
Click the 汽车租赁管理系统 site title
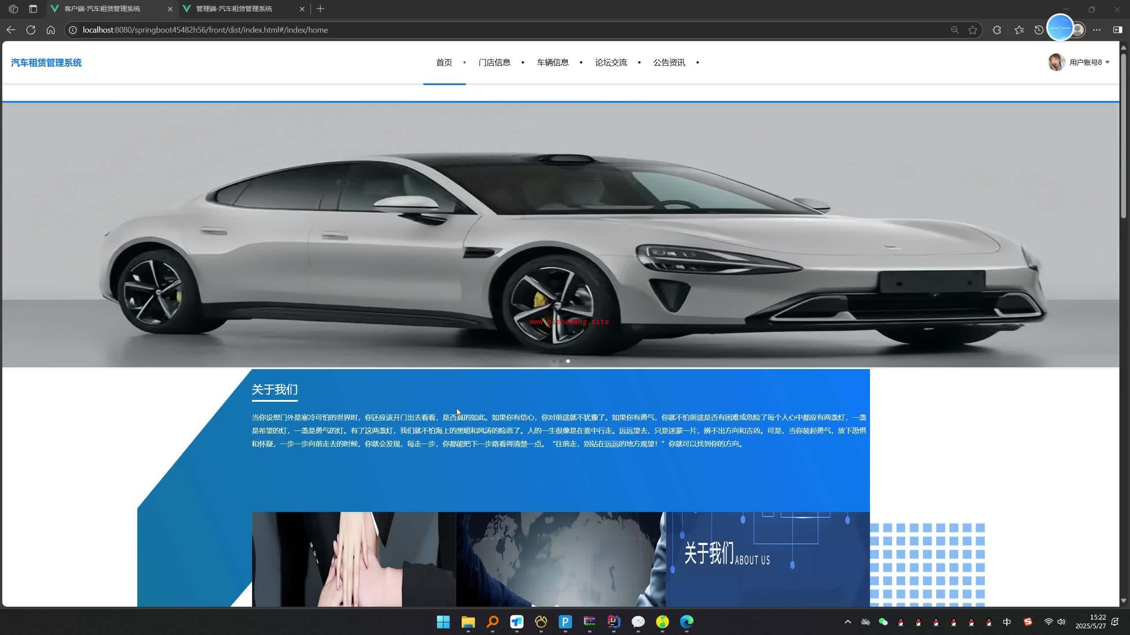click(46, 63)
